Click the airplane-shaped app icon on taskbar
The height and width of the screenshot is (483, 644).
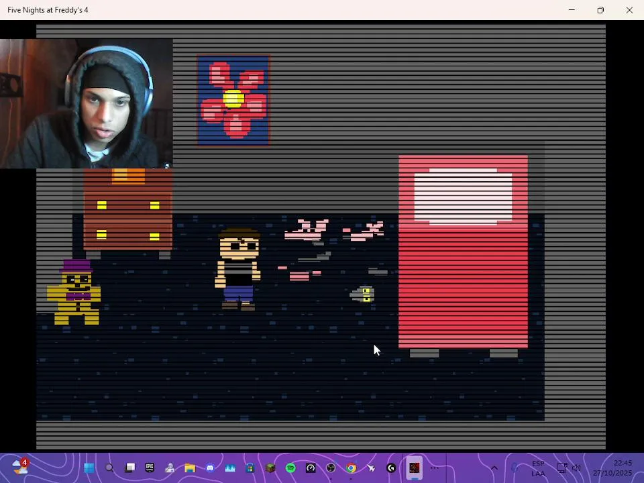click(371, 468)
